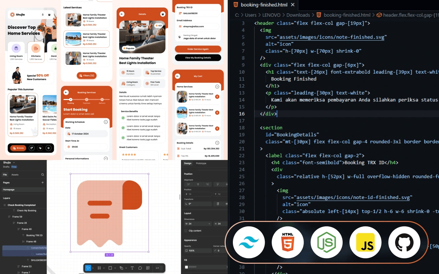The height and width of the screenshot is (274, 439).
Task: Switch to the File tab in left panel
Action: coord(5,175)
